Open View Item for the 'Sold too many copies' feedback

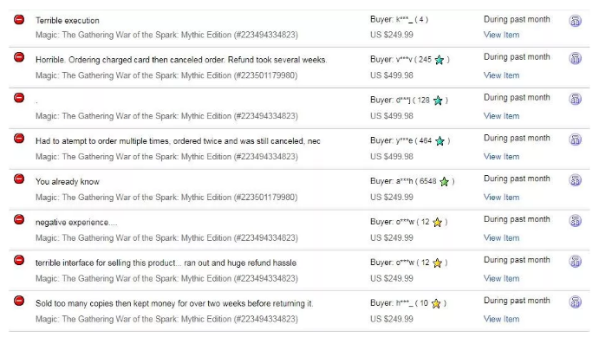coord(501,319)
